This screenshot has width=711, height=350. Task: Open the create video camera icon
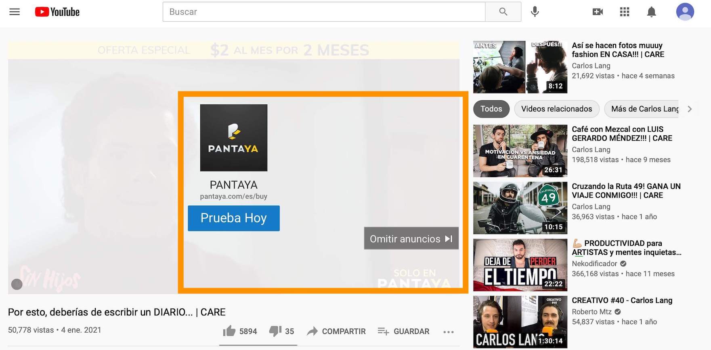click(x=598, y=12)
